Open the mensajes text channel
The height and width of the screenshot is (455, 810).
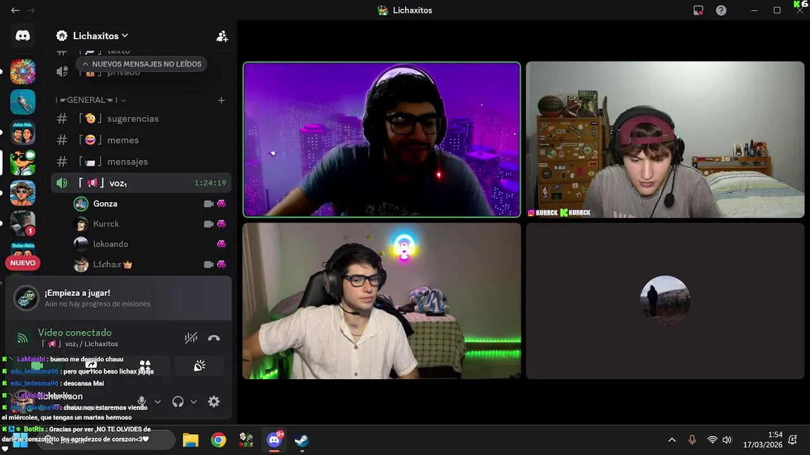pyautogui.click(x=141, y=162)
